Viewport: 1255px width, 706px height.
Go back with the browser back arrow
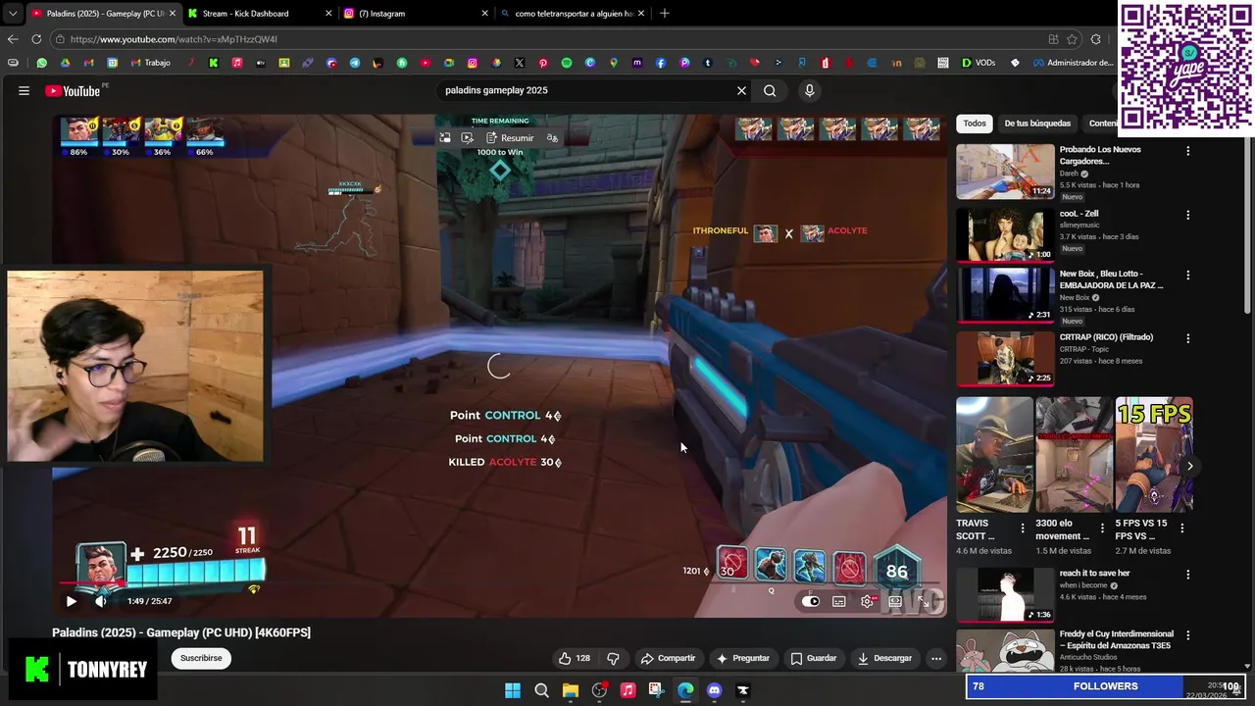point(13,39)
